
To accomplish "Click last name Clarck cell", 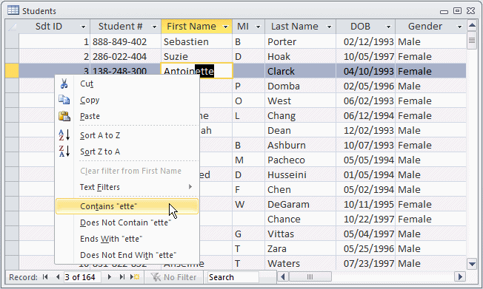I will click(x=300, y=72).
